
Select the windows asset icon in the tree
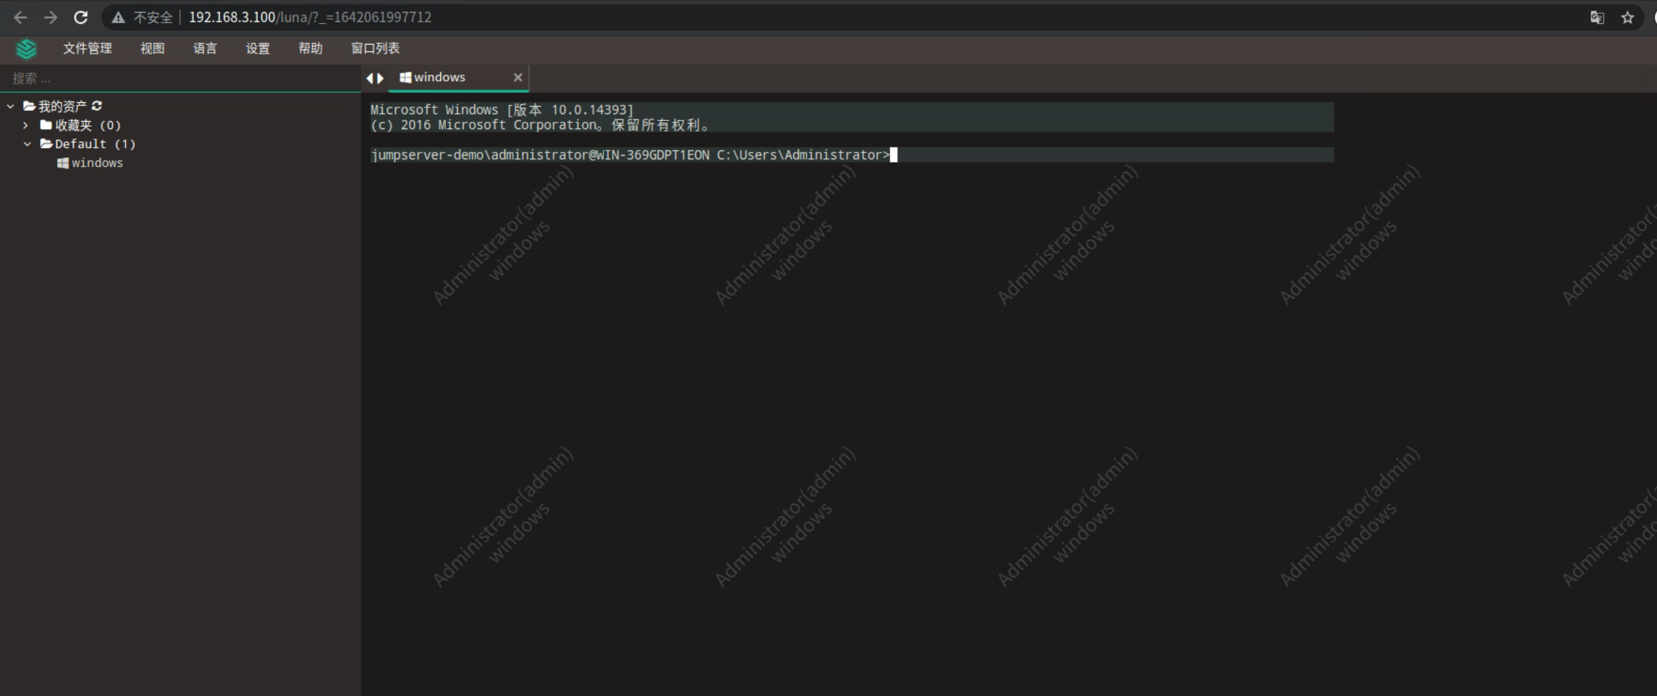pos(63,164)
